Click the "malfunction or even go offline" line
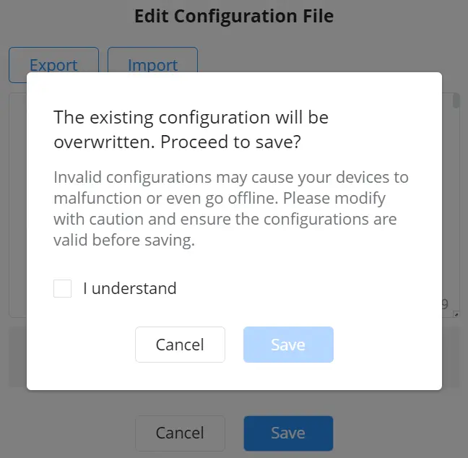The height and width of the screenshot is (458, 468). click(166, 198)
